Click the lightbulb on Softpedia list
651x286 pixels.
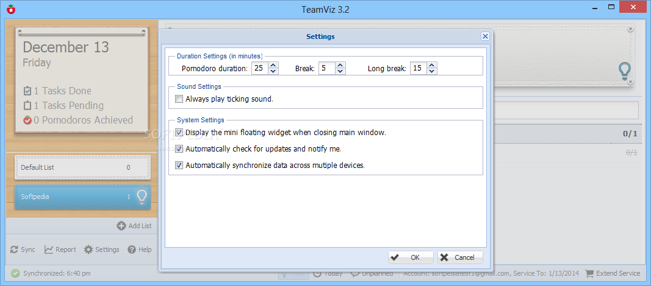pyautogui.click(x=142, y=197)
